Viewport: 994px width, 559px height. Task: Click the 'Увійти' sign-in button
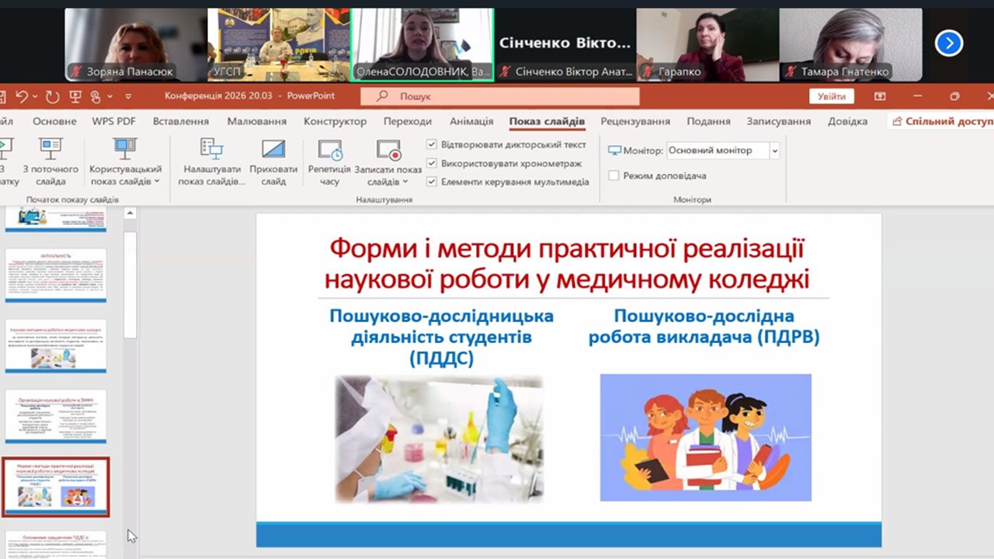pyautogui.click(x=831, y=96)
